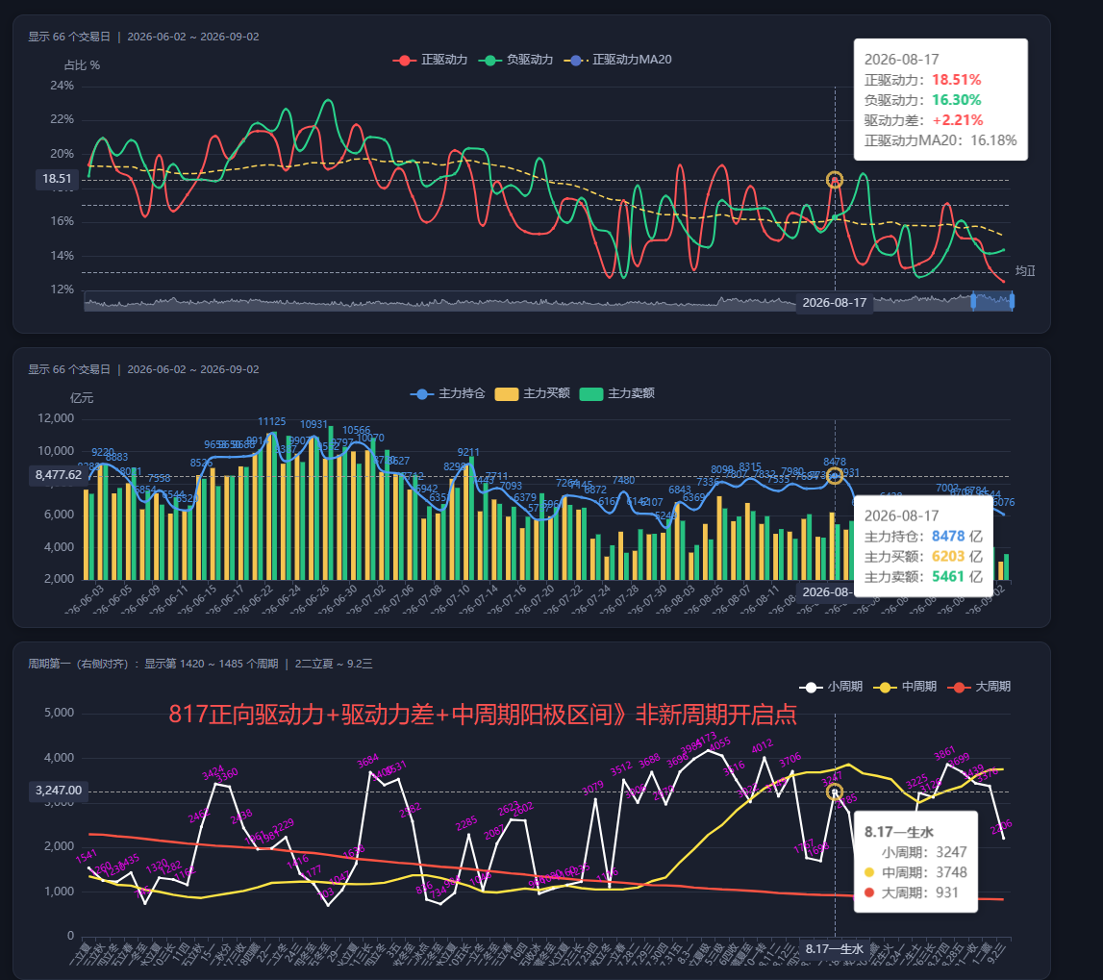Click the 中周期：3748 tooltip row
The image size is (1103, 980).
pyautogui.click(x=915, y=872)
